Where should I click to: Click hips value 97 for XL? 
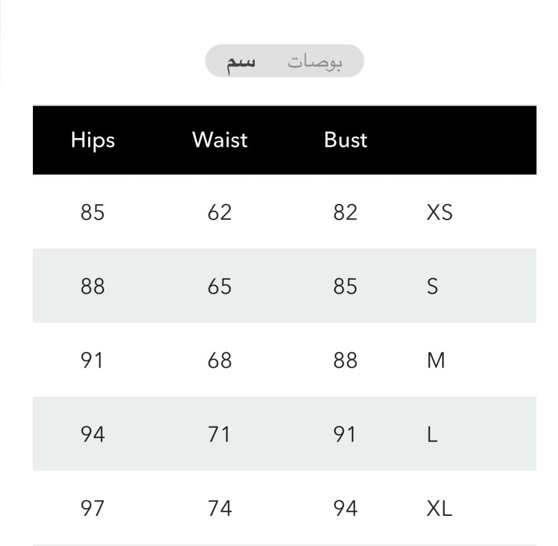tap(93, 508)
